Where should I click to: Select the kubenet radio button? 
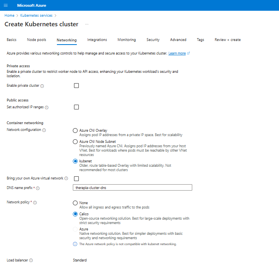click(x=75, y=161)
